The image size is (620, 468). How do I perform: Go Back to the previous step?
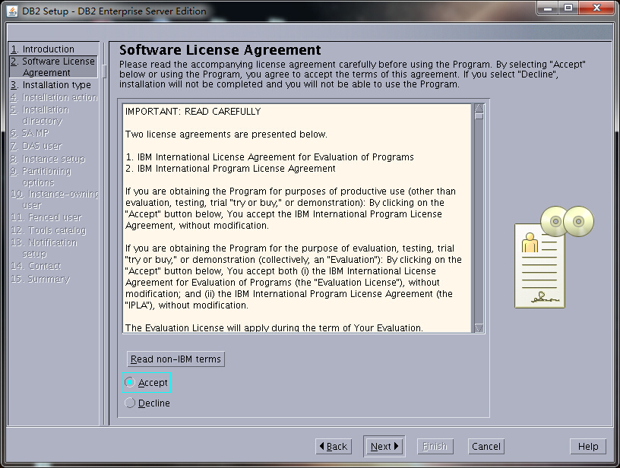click(x=334, y=446)
